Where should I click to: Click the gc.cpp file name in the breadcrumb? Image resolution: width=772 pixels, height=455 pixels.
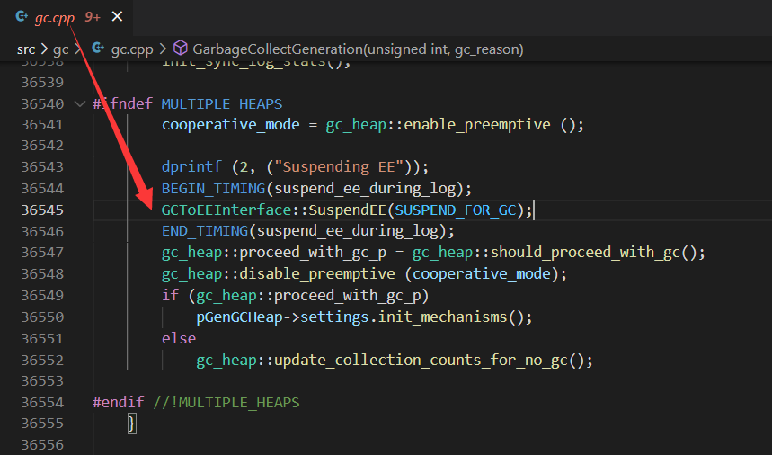point(132,49)
